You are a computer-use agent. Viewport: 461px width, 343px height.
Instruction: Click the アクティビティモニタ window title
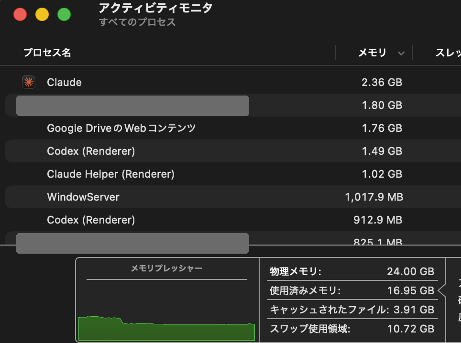pos(155,8)
